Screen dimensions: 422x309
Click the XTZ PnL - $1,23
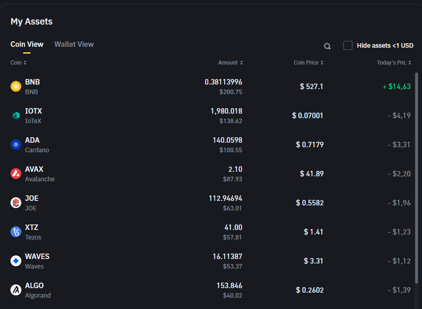pos(399,232)
